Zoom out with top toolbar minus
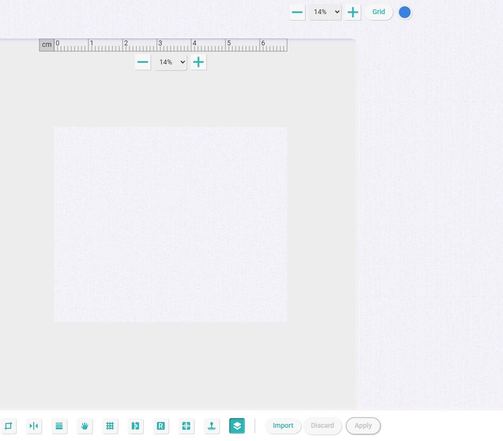 coord(297,12)
